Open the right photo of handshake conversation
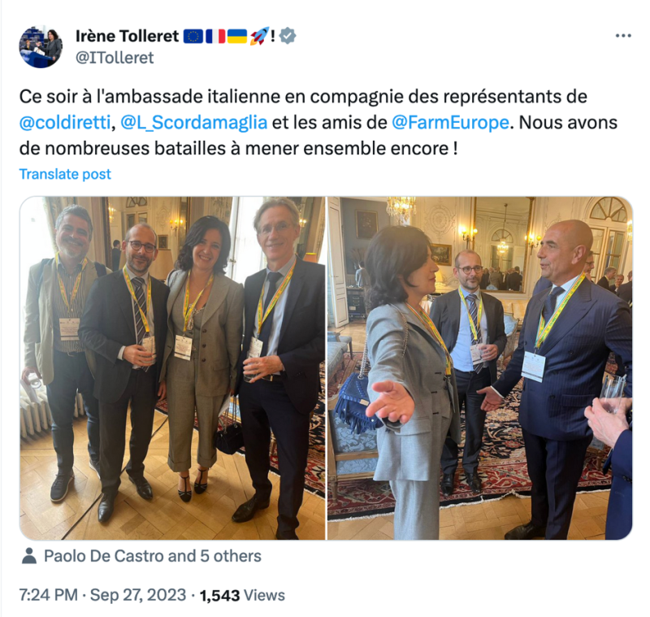The height and width of the screenshot is (617, 650). [x=480, y=368]
